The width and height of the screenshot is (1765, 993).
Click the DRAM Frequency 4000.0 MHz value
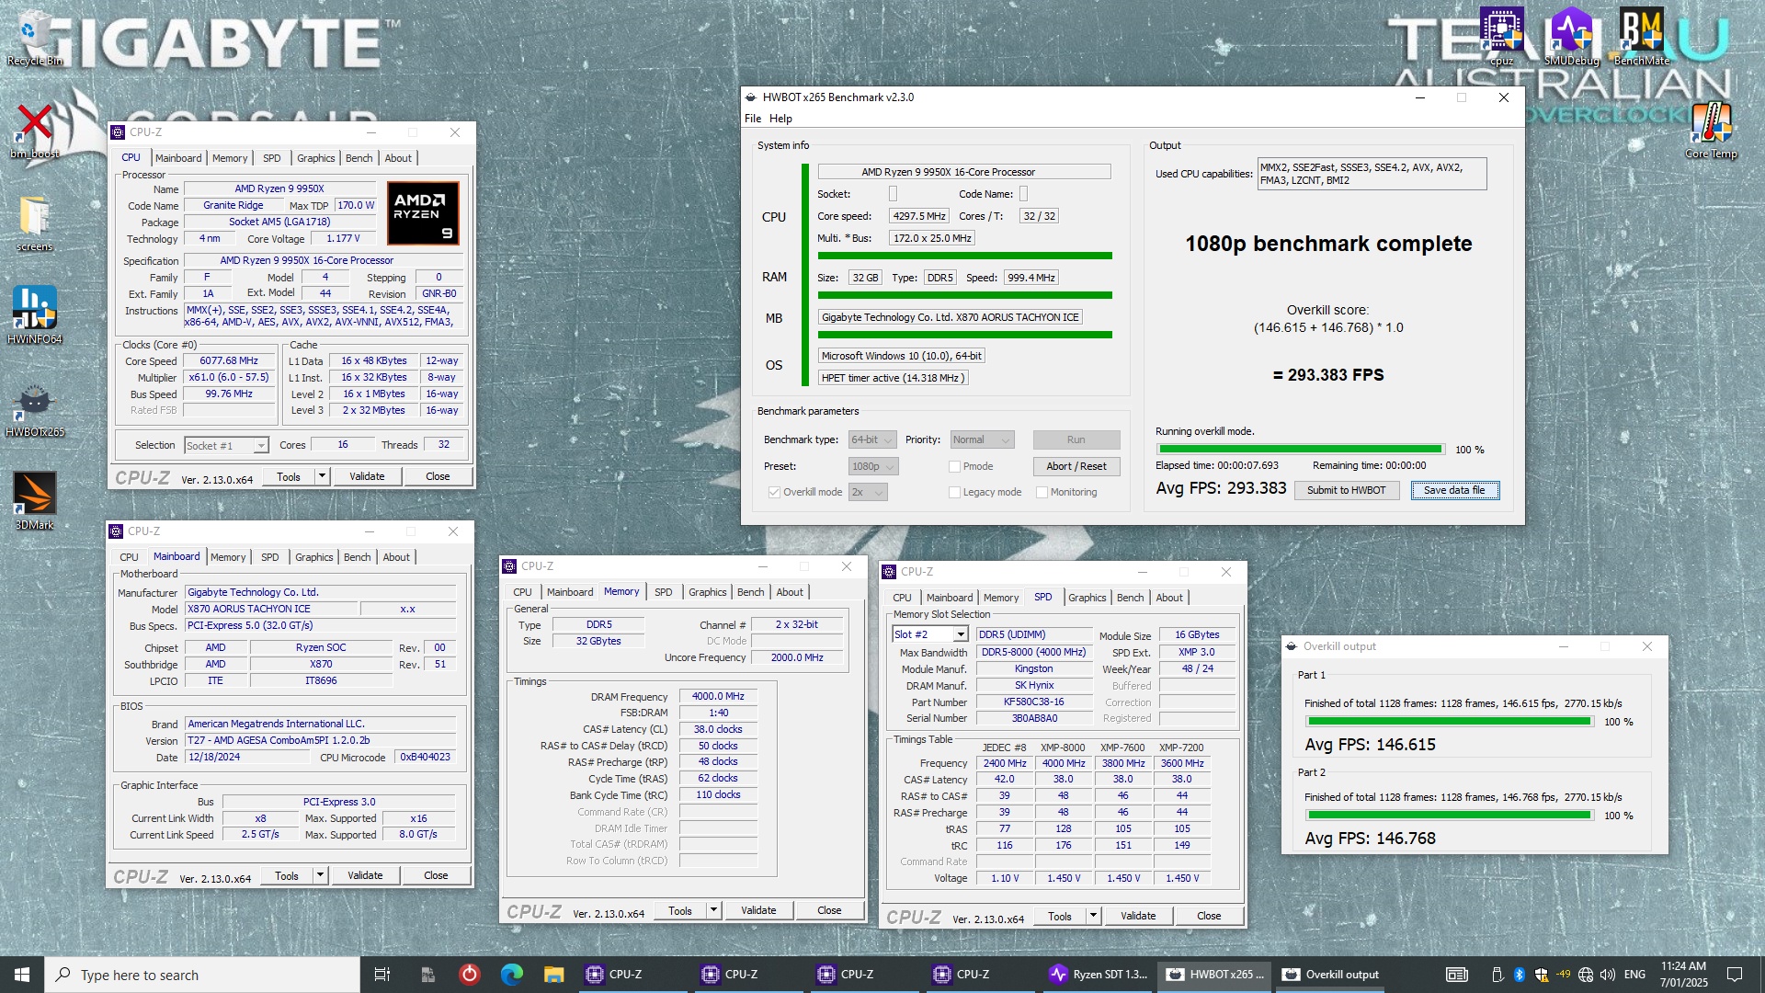coord(718,697)
